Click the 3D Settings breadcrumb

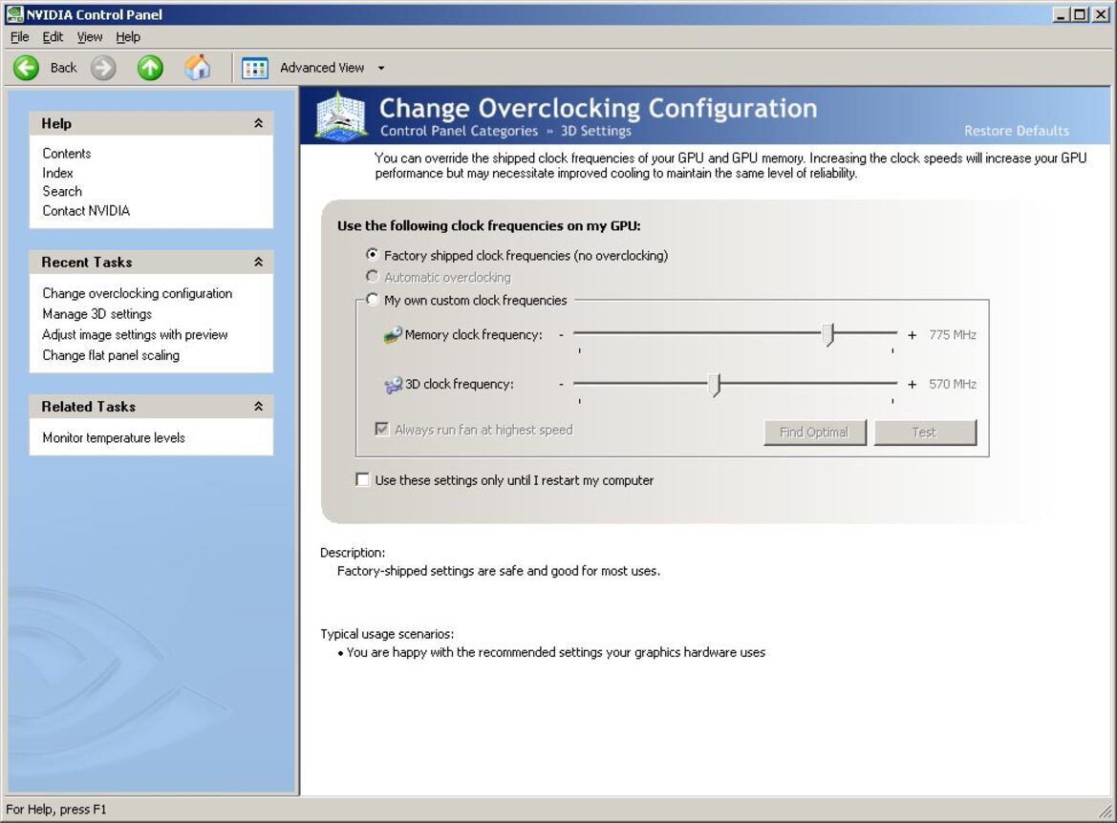point(596,131)
